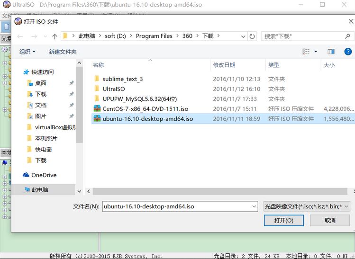Refresh the 下载 folder listing

(x=252, y=36)
